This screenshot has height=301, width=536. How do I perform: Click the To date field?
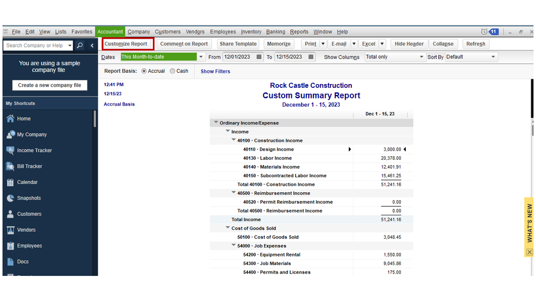289,57
